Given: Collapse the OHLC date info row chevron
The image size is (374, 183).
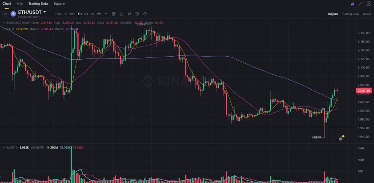Looking at the screenshot, I should [3, 23].
